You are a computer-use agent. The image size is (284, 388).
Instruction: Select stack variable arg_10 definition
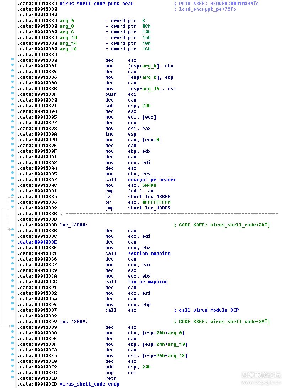tap(68, 38)
